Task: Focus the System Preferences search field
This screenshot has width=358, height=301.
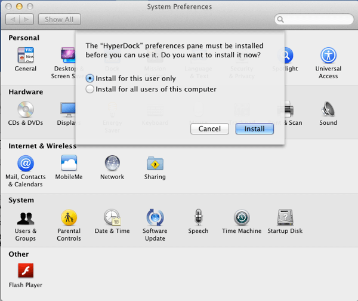Action: [x=314, y=20]
